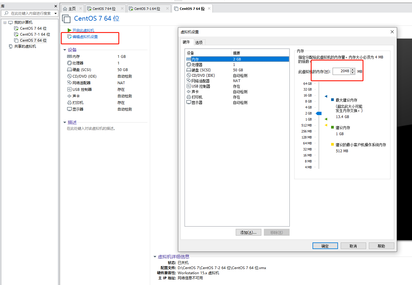
Task: Decrease memory with the spinner down arrow
Action: pyautogui.click(x=353, y=73)
